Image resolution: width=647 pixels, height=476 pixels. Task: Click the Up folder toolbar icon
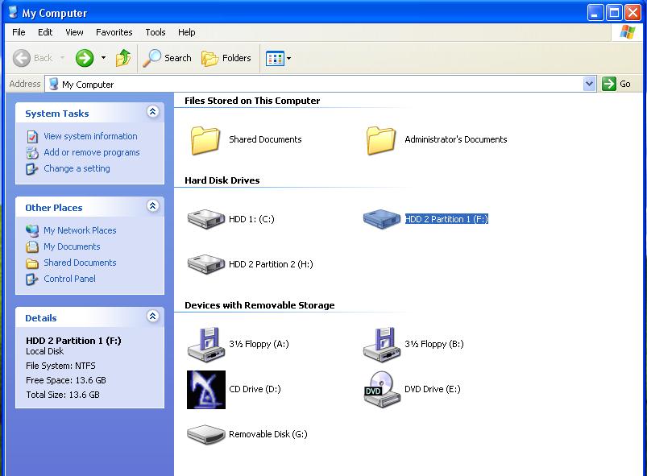click(x=123, y=58)
